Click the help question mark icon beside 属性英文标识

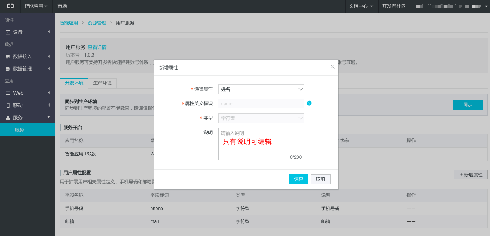(309, 103)
